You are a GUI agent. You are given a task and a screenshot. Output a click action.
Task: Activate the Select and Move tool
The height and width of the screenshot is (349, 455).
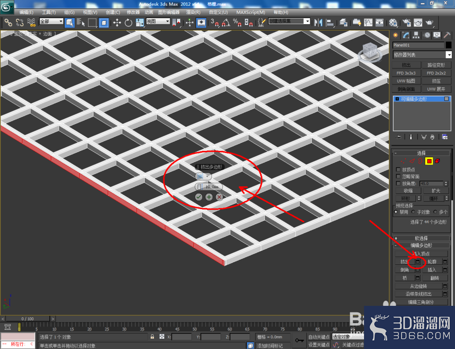(117, 22)
